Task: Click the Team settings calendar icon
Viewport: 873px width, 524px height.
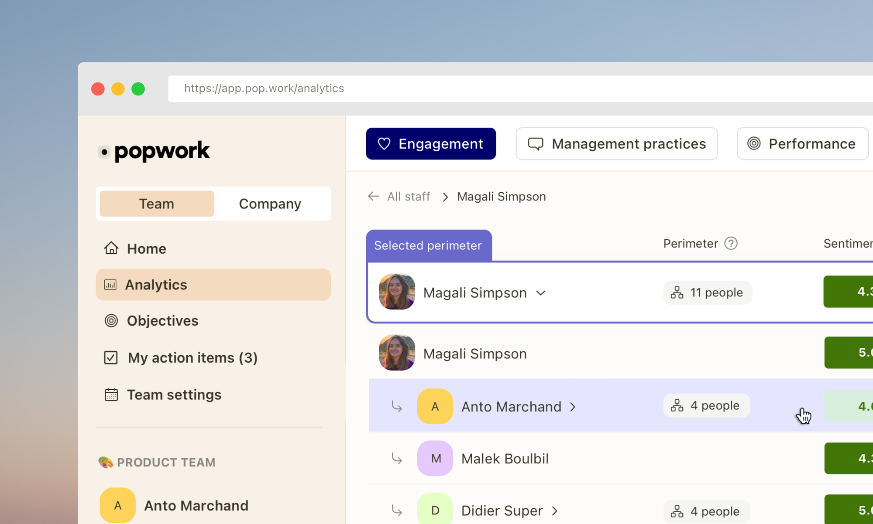Action: pos(111,395)
